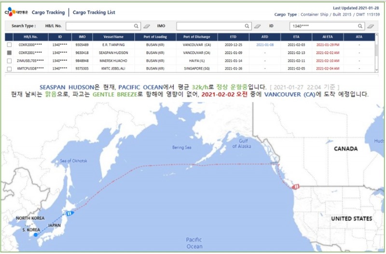Click the Vessel Name column header

click(x=111, y=37)
